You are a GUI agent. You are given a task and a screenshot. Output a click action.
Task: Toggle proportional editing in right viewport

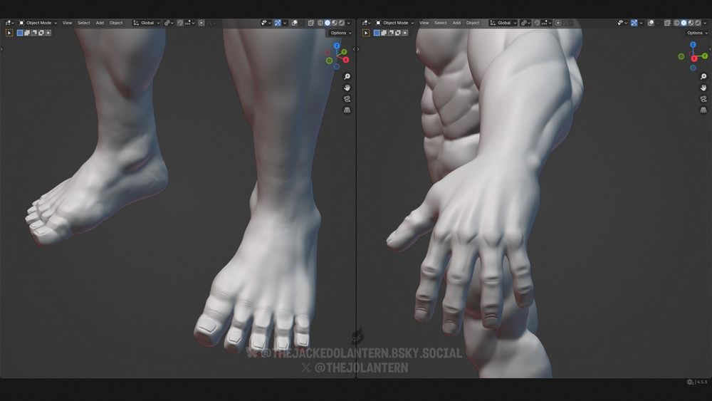[x=558, y=23]
